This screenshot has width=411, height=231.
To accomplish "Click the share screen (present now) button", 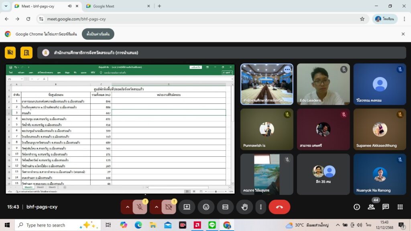I will pyautogui.click(x=187, y=207).
